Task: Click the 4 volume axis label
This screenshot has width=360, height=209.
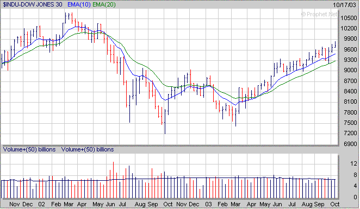Action: (355, 186)
